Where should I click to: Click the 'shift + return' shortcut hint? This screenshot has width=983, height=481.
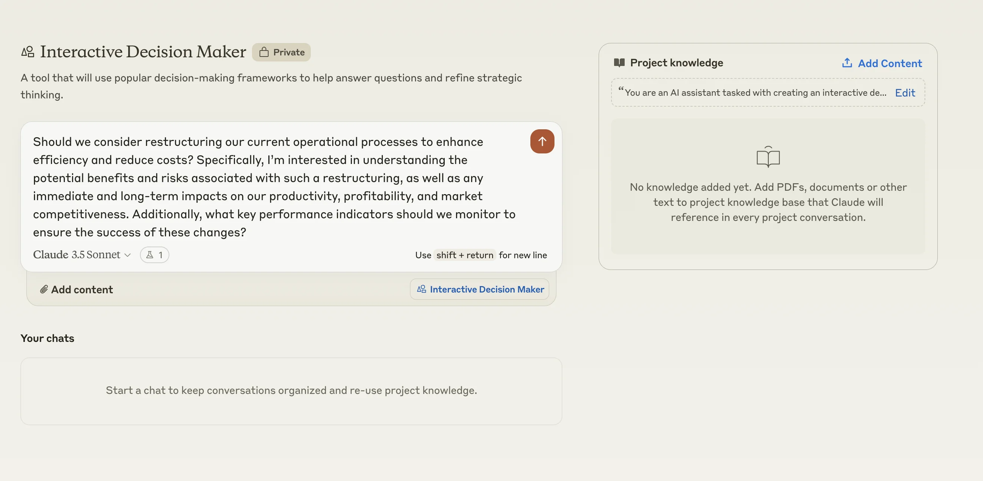[x=464, y=255]
